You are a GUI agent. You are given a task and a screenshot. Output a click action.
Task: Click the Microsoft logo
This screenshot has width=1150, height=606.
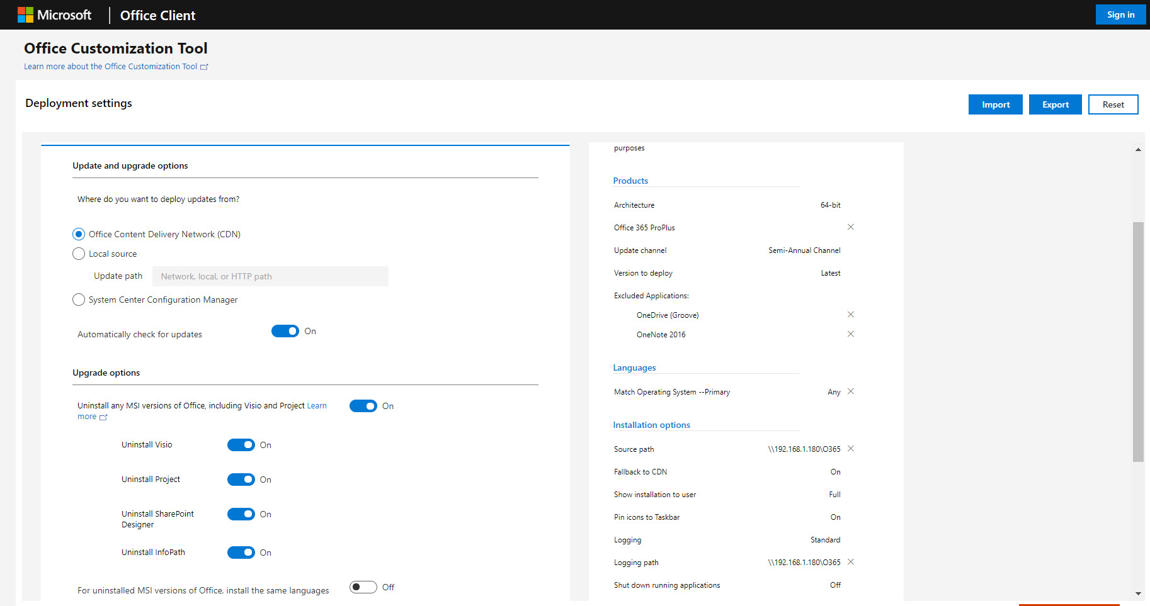54,15
